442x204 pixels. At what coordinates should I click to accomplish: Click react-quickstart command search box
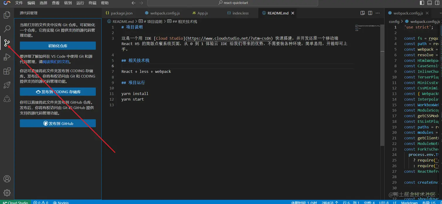pos(233,3)
